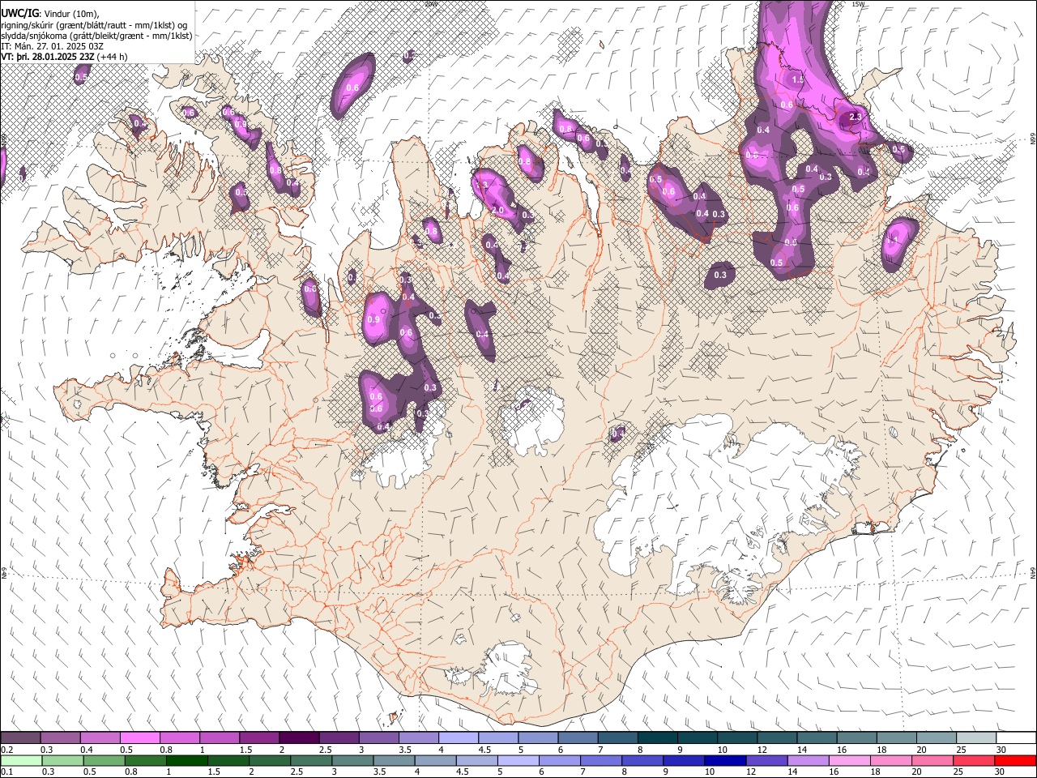Viewport: 1037px width, 778px height.
Task: Click the '15W' longitude label
Action: coord(858,4)
